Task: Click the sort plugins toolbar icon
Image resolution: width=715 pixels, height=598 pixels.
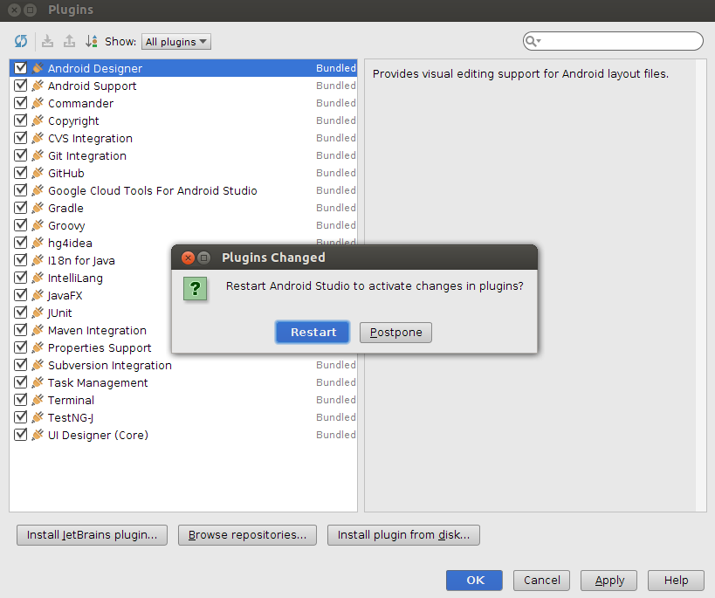Action: (91, 42)
